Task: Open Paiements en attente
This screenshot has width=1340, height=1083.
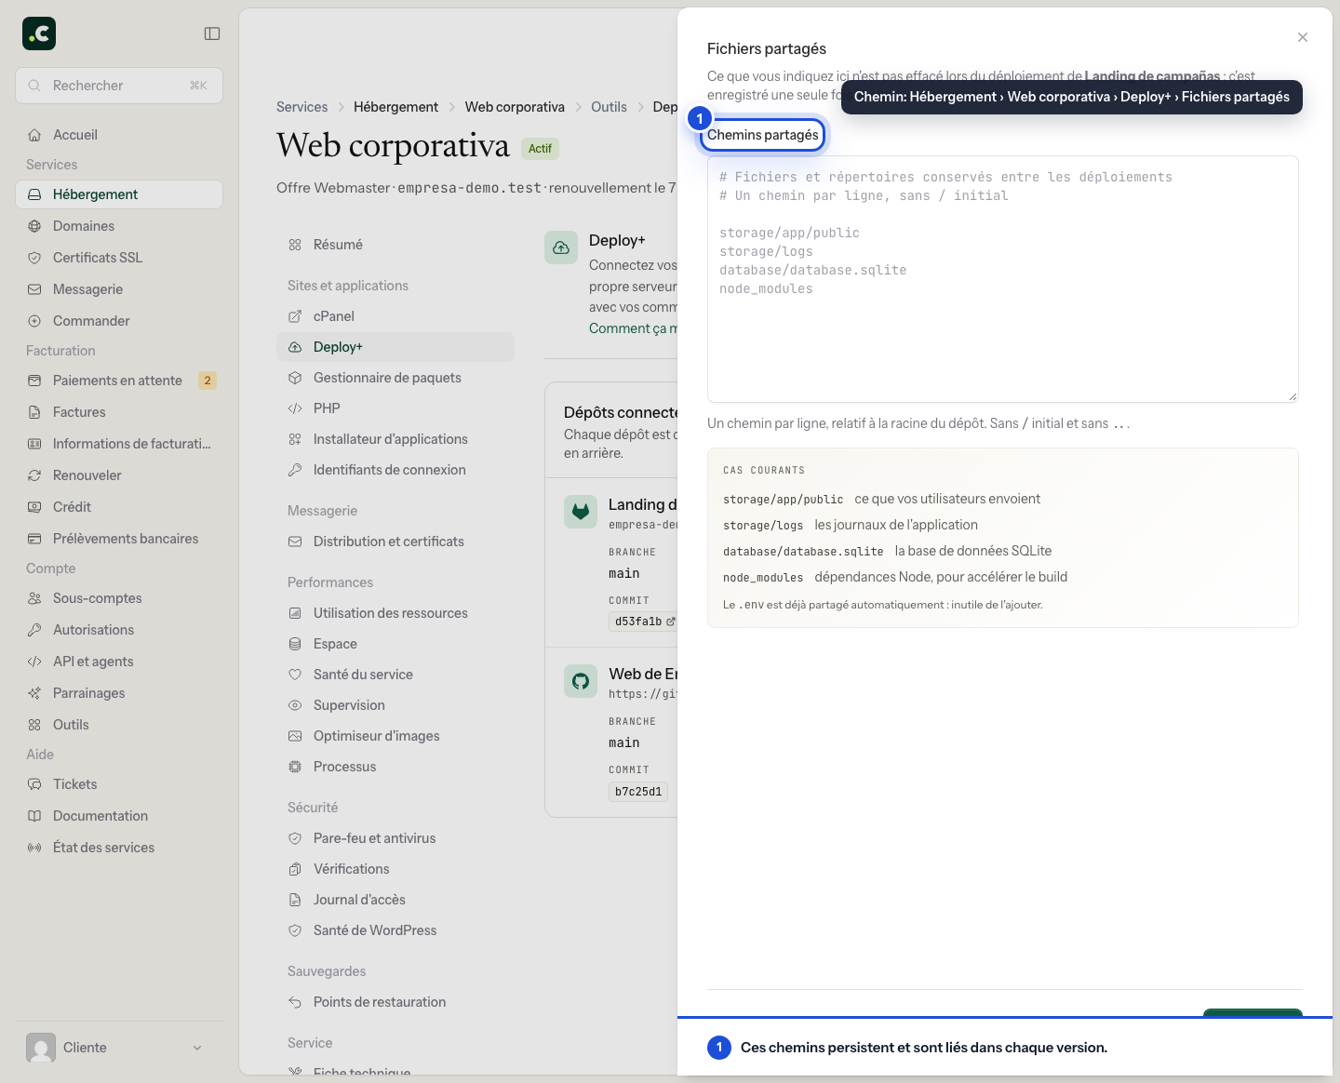Action: point(119,381)
